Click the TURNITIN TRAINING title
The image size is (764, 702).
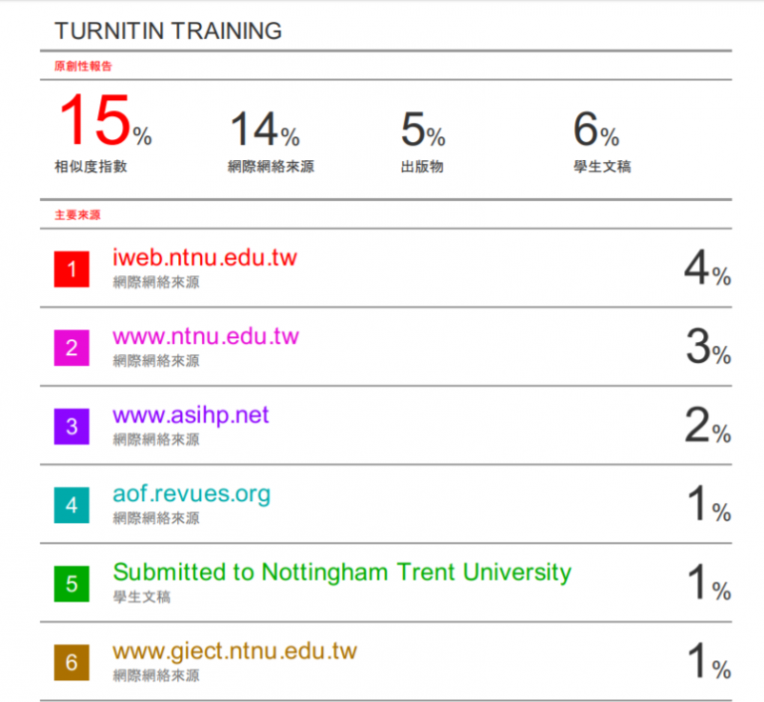click(168, 31)
